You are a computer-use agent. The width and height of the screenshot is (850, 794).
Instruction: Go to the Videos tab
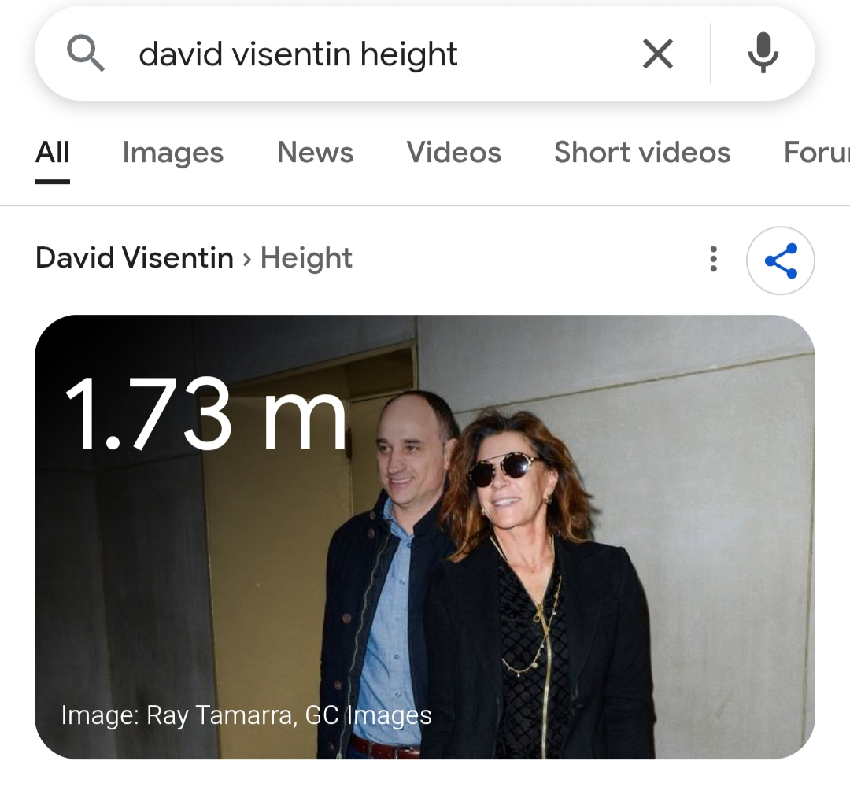(454, 153)
